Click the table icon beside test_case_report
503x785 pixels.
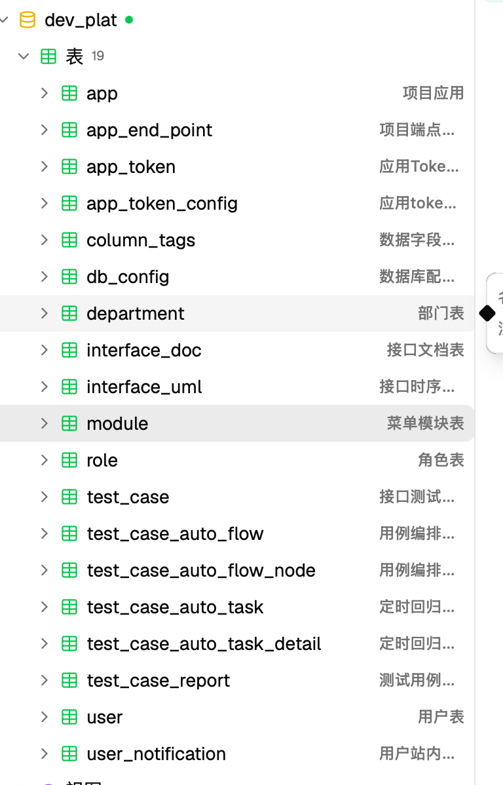click(x=69, y=680)
